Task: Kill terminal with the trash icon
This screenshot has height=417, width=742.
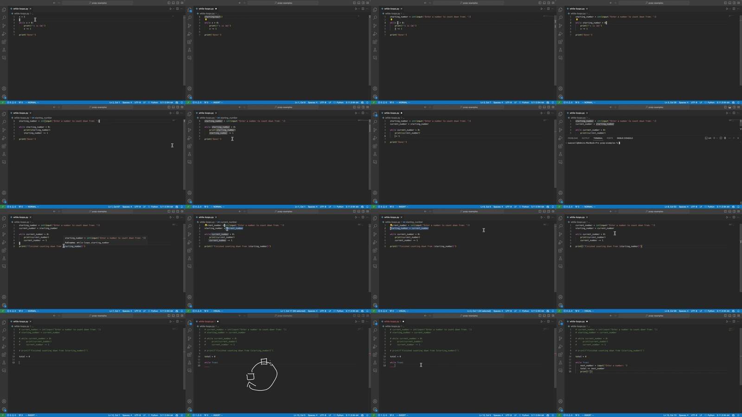Action: (x=725, y=138)
